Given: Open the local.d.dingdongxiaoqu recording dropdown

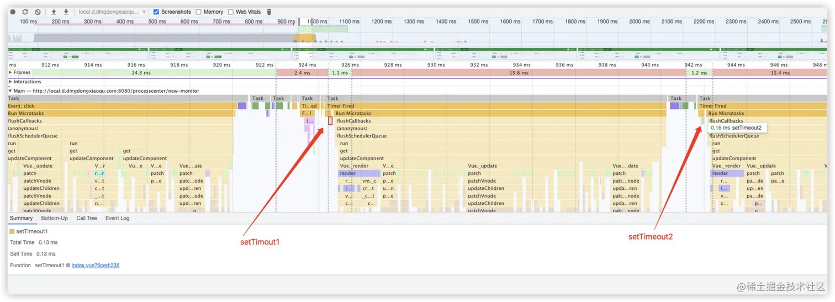Looking at the screenshot, I should [x=112, y=12].
